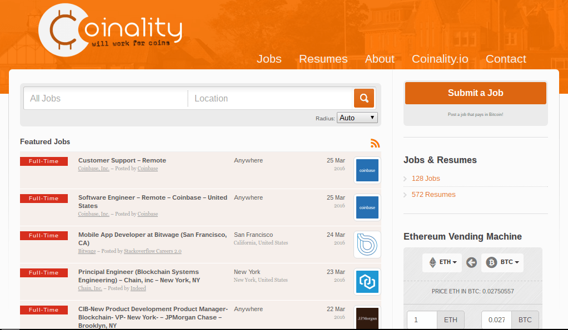Screen dimensions: 568x330
Task: Click the magnifier search icon
Action: click(x=364, y=98)
